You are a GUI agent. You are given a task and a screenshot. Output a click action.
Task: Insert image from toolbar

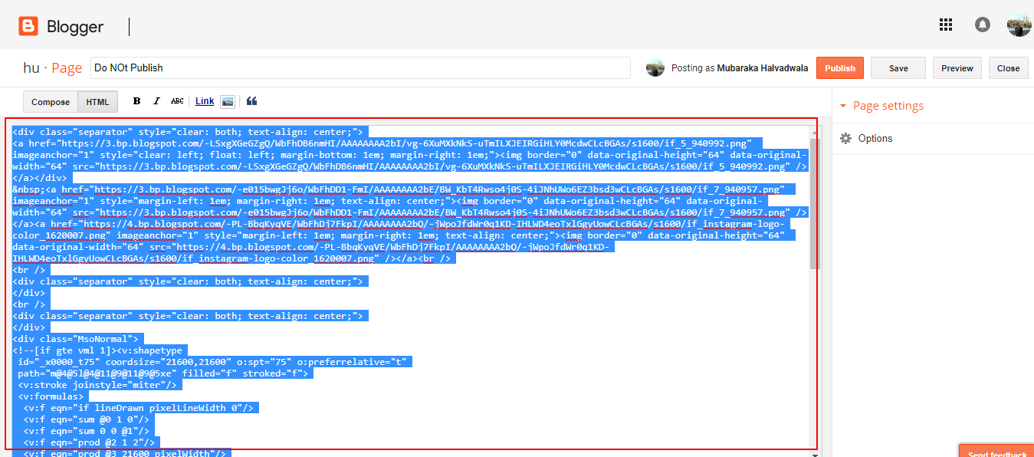pyautogui.click(x=227, y=101)
